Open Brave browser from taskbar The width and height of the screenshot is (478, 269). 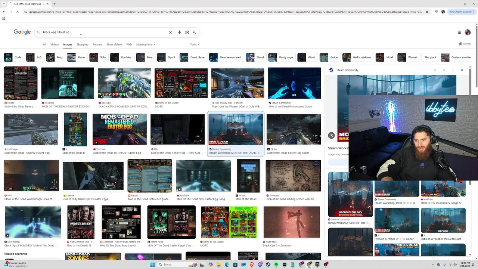click(252, 265)
